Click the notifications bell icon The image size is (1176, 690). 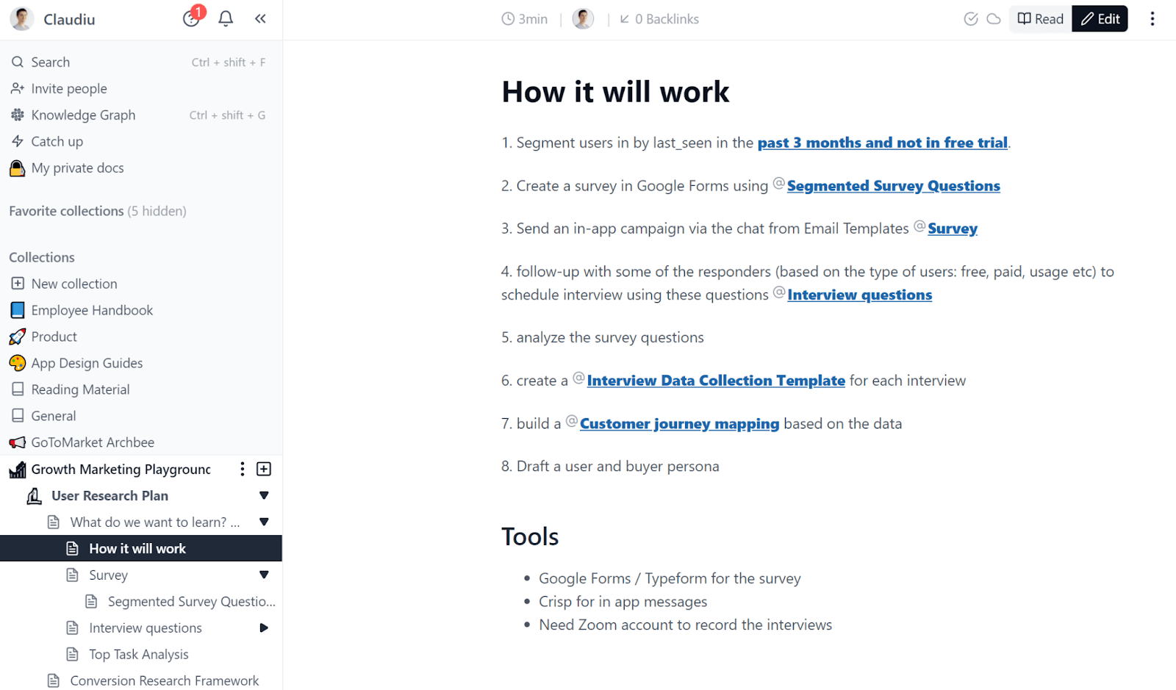coord(226,19)
